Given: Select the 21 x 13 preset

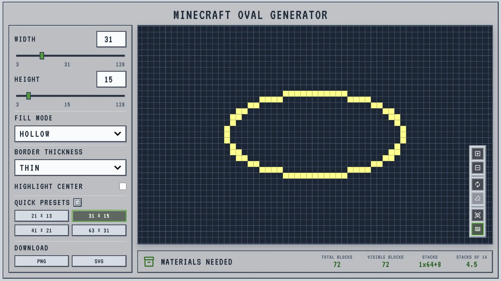Looking at the screenshot, I should point(42,216).
